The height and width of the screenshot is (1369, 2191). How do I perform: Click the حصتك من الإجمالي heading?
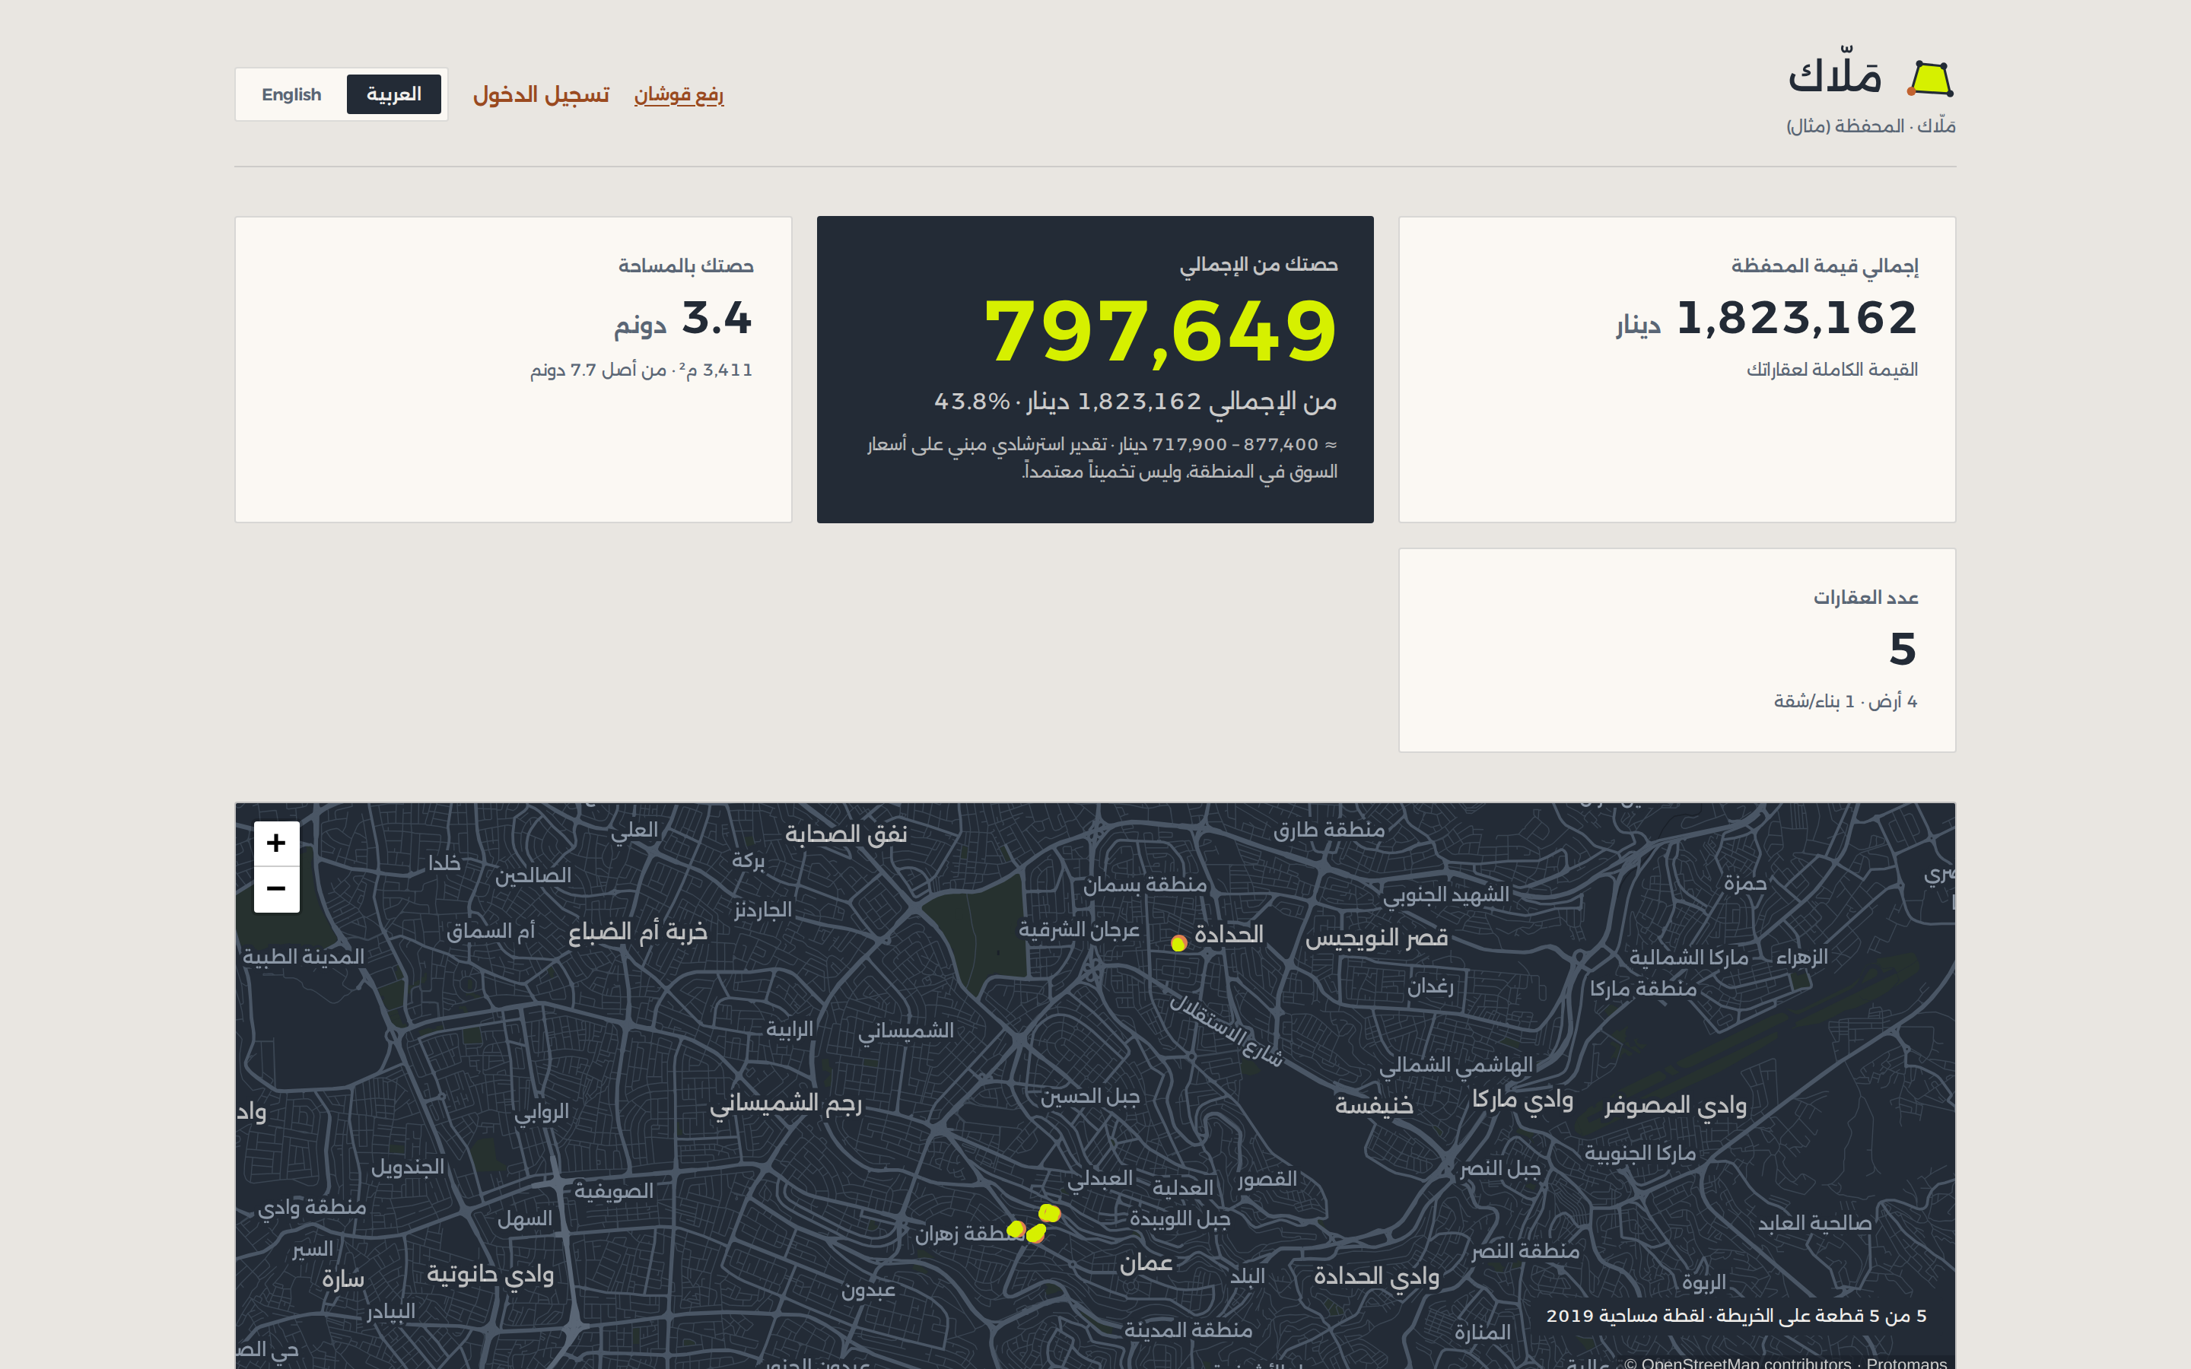coord(1258,265)
